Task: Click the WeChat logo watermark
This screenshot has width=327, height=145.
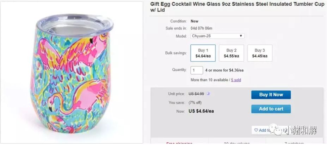Action: (275, 130)
